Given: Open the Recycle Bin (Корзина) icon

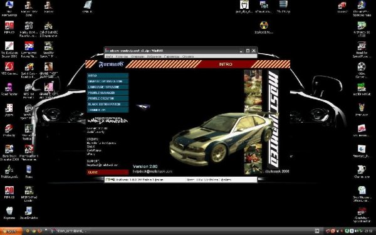Looking at the screenshot, I should pyautogui.click(x=9, y=211).
